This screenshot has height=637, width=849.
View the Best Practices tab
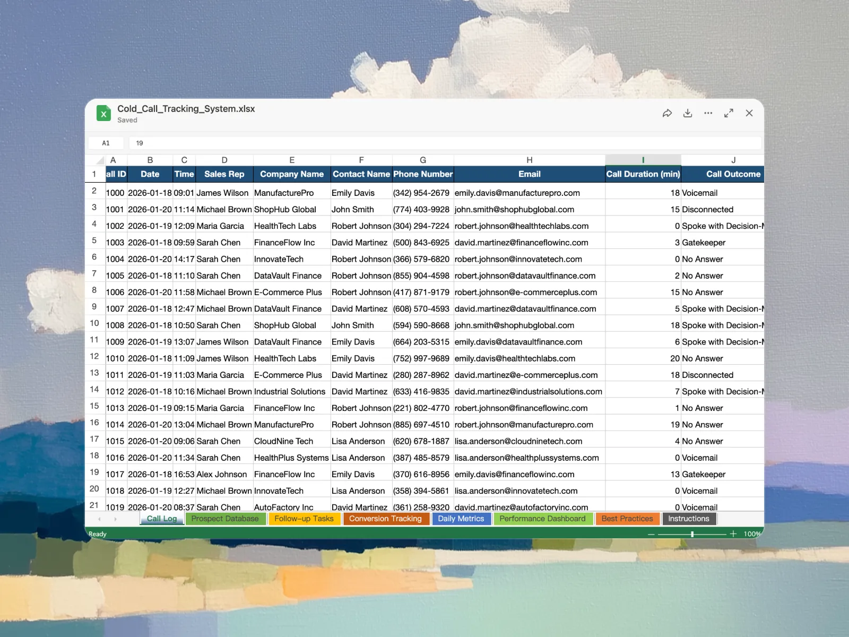tap(627, 519)
